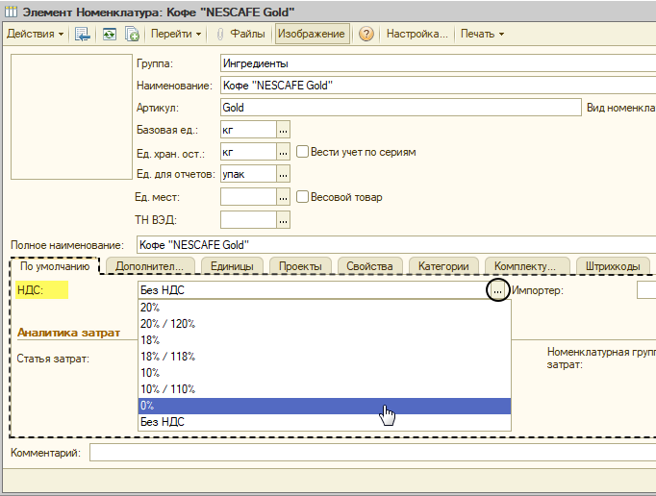Click the Импортер input field

646,290
